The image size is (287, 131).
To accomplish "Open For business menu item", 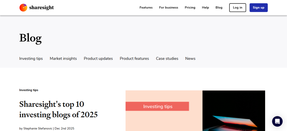I will coord(168,8).
